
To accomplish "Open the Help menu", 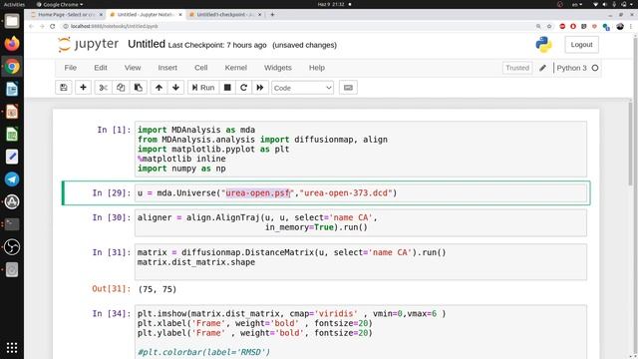I will [317, 68].
